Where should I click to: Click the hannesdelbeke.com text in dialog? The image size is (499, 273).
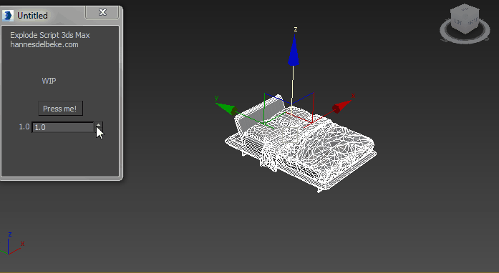pyautogui.click(x=44, y=44)
